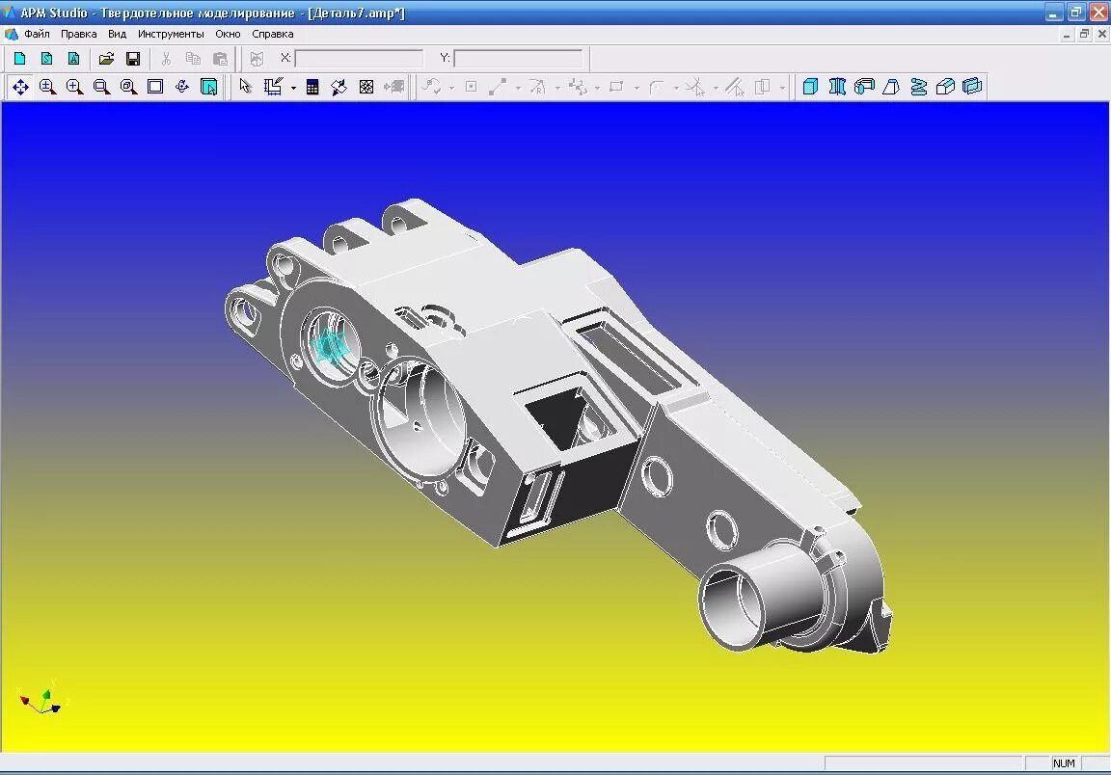Click the zoom in magnifier icon
Screen dimensions: 1111x775
(74, 87)
